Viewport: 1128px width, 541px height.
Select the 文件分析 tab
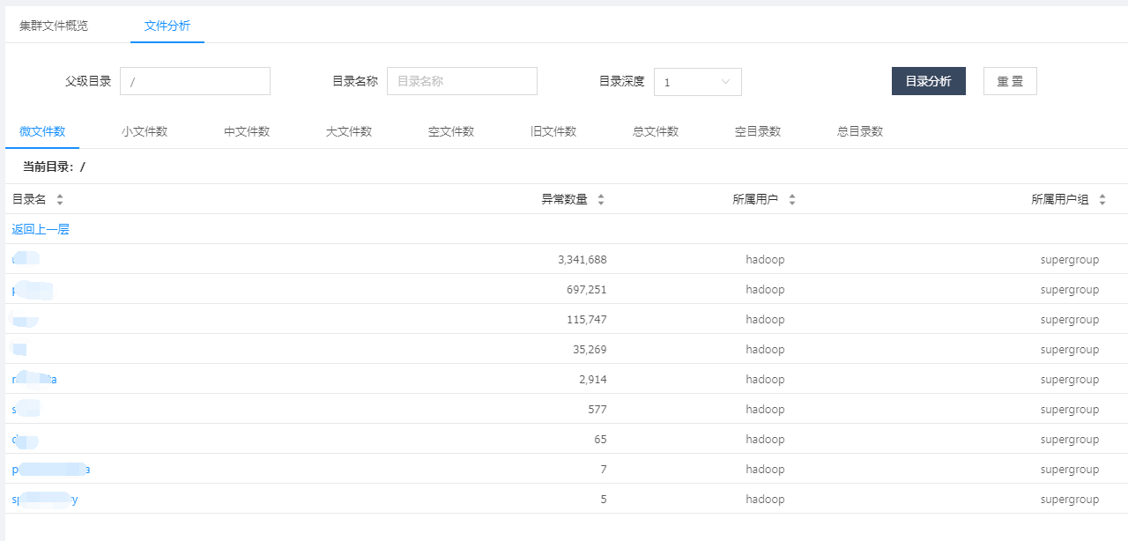click(167, 26)
